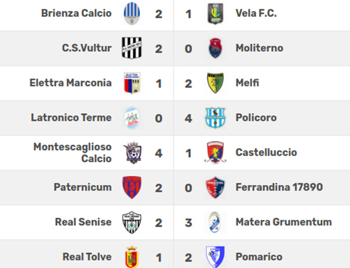Click Brienza Calcio's score of 2
The image size is (350, 268).
(159, 14)
